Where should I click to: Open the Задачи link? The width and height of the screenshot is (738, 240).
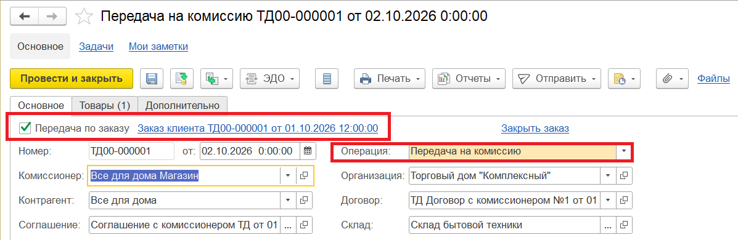click(96, 47)
